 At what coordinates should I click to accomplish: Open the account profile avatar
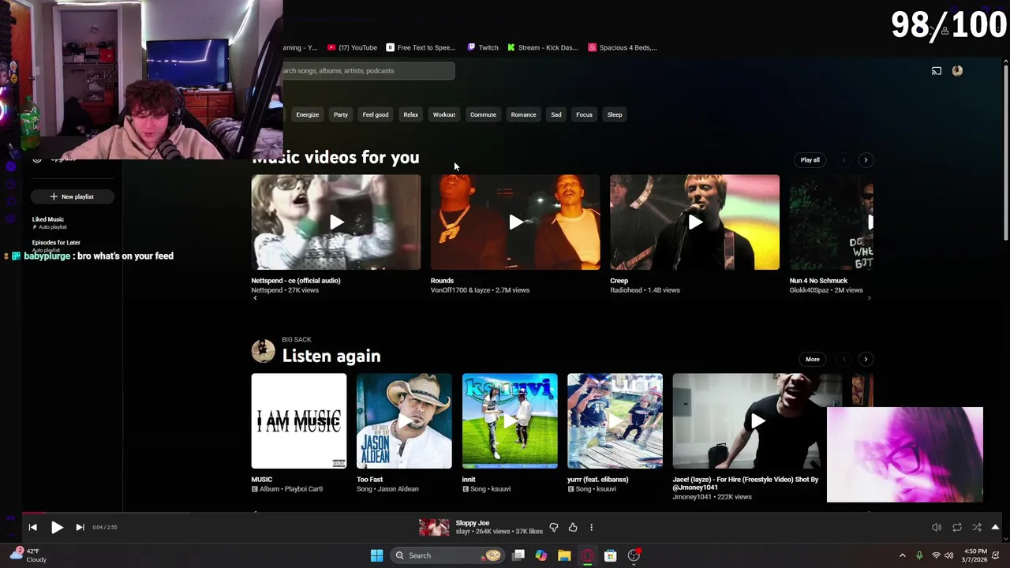pyautogui.click(x=957, y=70)
